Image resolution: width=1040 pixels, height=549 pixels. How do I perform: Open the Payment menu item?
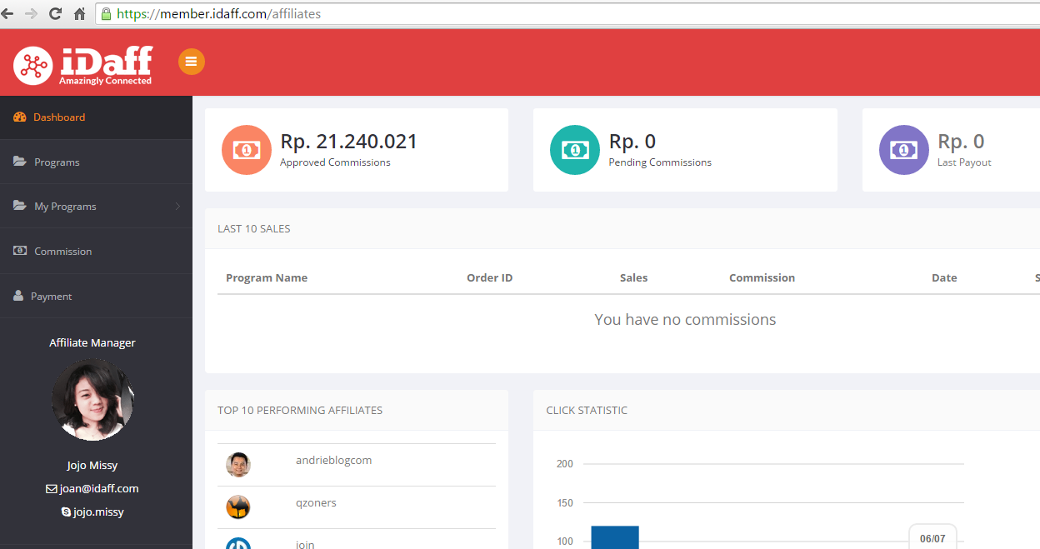[96, 296]
